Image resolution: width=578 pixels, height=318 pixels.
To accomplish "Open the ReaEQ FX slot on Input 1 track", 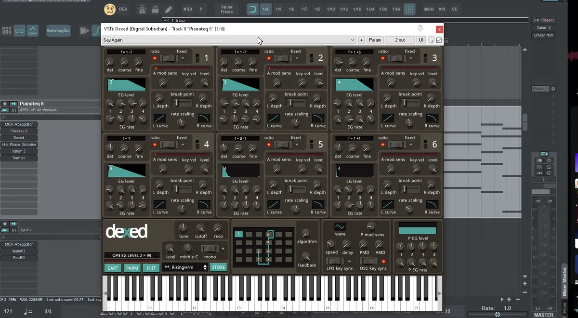I will (x=19, y=258).
